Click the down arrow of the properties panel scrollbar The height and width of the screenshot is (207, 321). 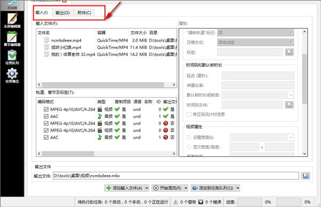(304, 154)
